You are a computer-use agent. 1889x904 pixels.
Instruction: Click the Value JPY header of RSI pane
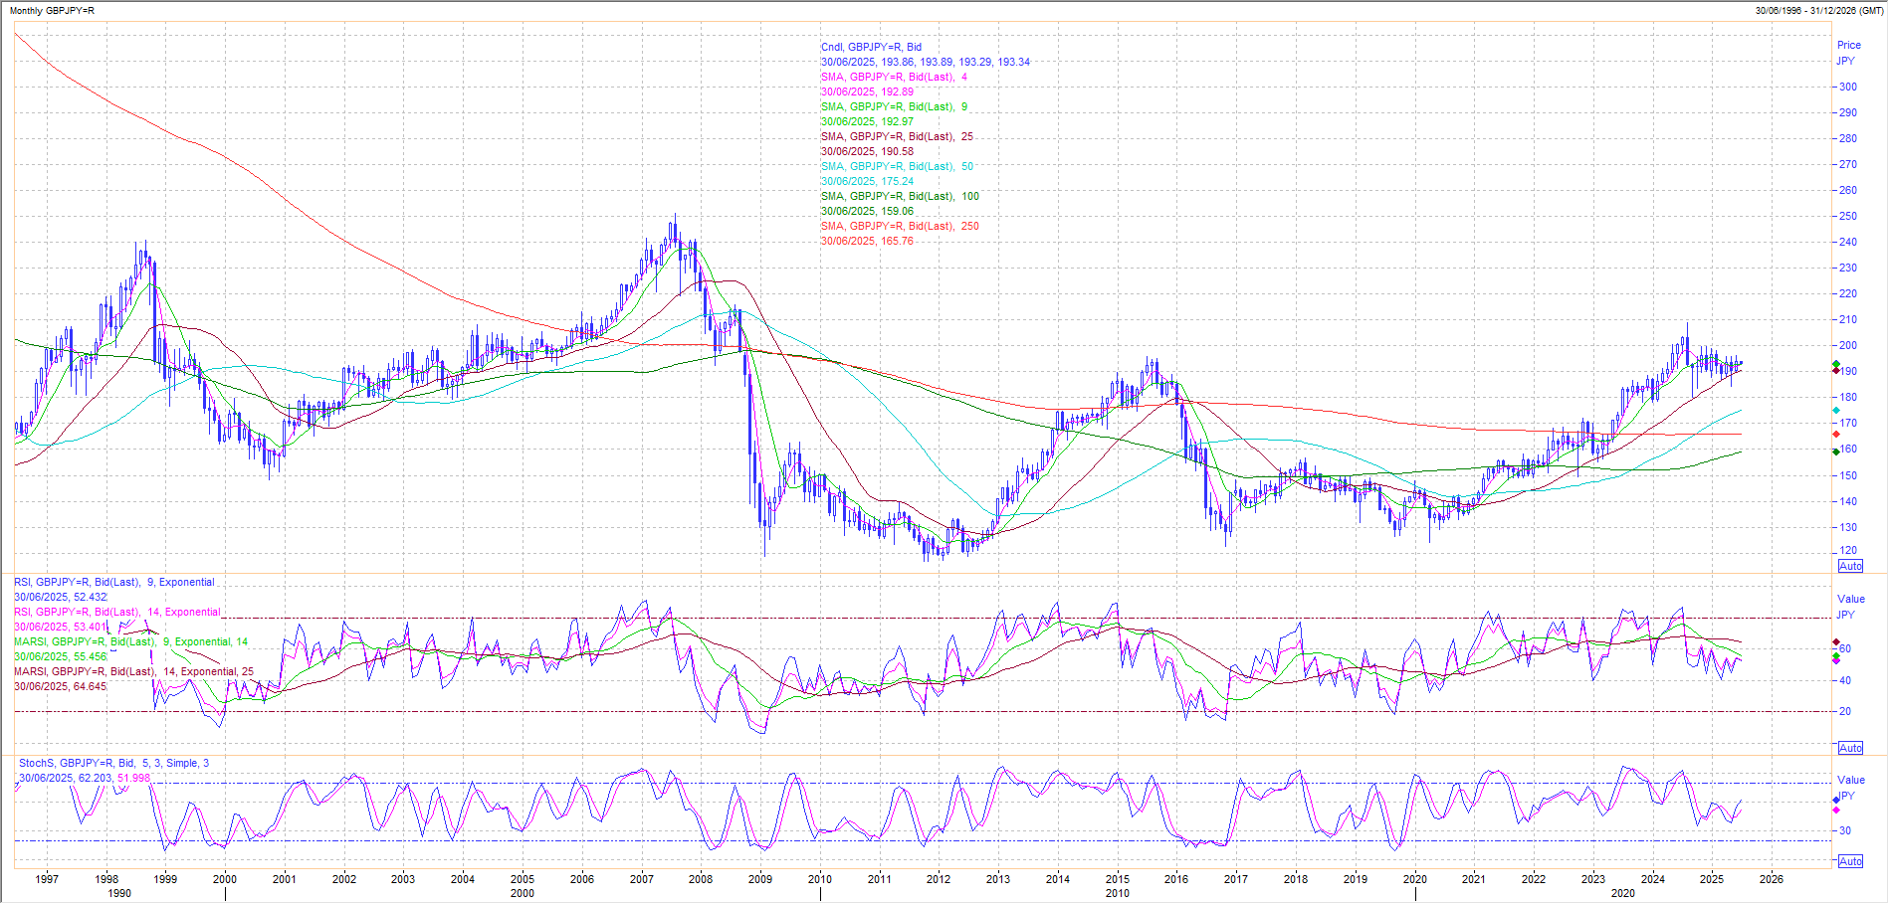[1850, 607]
